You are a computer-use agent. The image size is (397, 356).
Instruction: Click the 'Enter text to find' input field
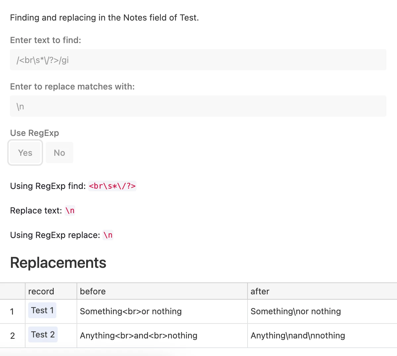(x=198, y=60)
